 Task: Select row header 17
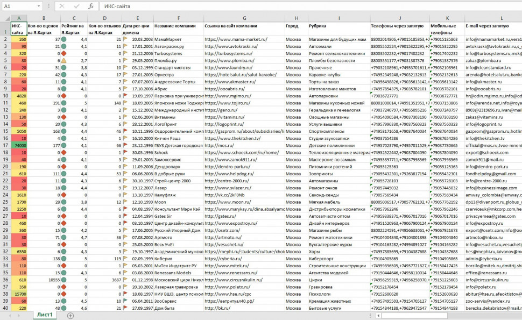pos(5,145)
